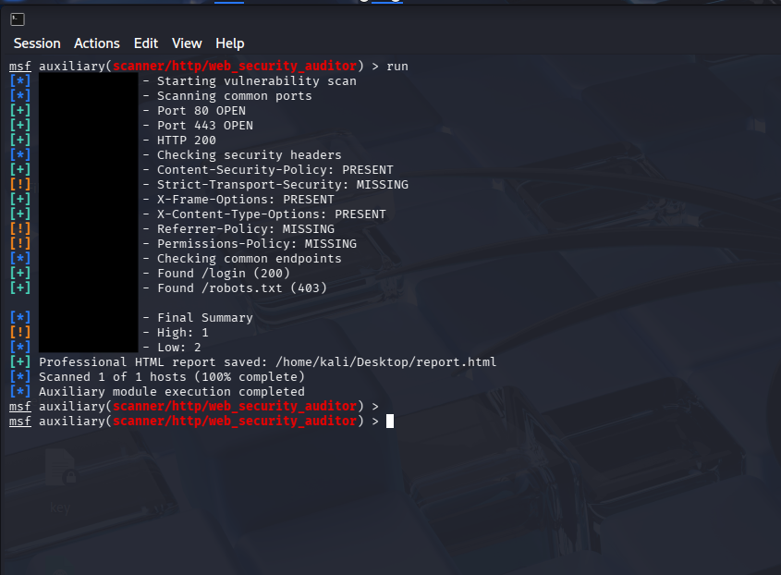Screen dimensions: 781x575
Task: Click the 'run' command text
Action: point(397,67)
